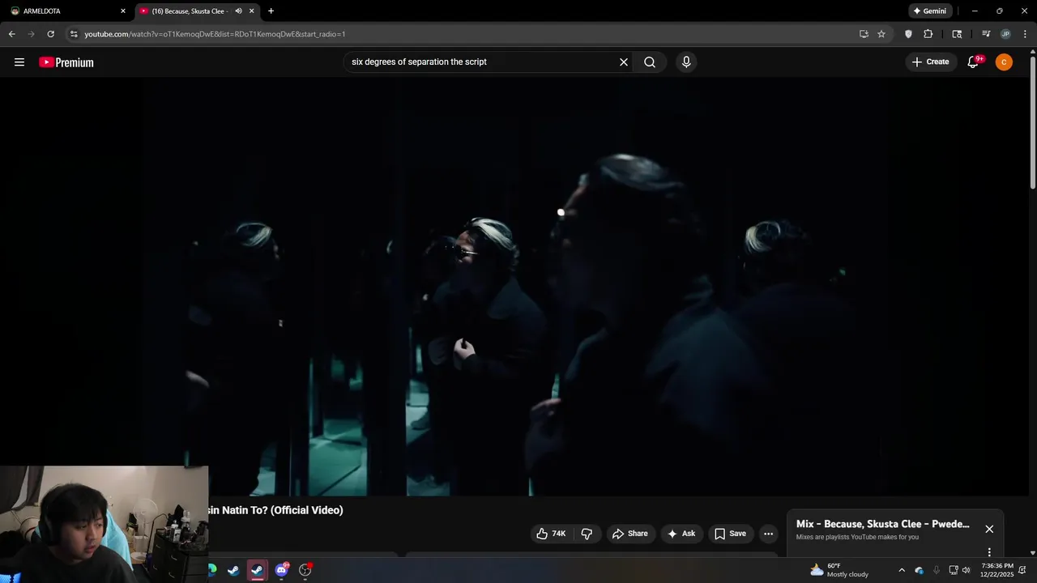Open the OneDrive tray icon
Screen dimensions: 1037x583
coord(919,570)
